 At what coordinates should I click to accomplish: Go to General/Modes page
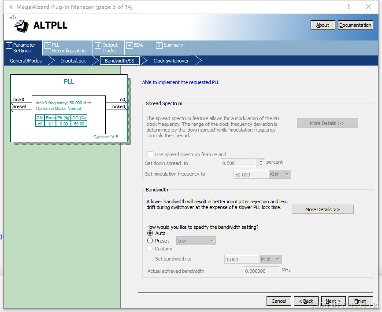click(26, 61)
